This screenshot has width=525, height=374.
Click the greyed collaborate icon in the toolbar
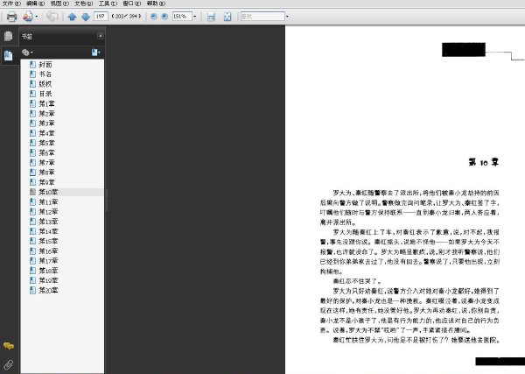pyautogui.click(x=52, y=17)
